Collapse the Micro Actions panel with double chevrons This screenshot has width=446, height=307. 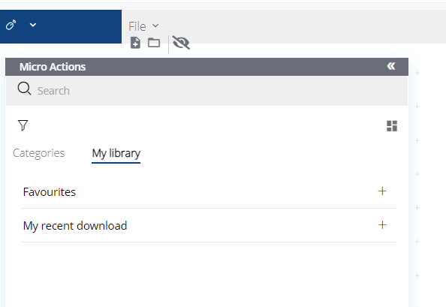pos(391,66)
